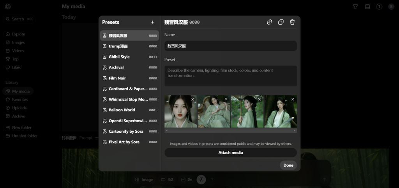Image resolution: width=399 pixels, height=188 pixels.
Task: Copy the preset link with chain icon
Action: click(x=269, y=22)
